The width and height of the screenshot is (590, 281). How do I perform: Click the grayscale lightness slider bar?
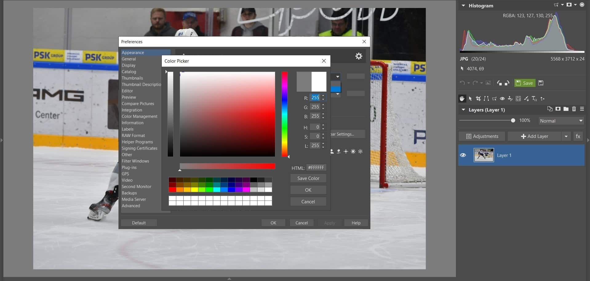(170, 114)
